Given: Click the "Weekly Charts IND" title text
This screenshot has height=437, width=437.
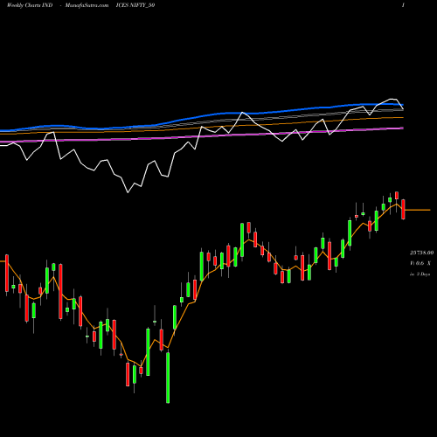Looking at the screenshot, I should pos(30,5).
